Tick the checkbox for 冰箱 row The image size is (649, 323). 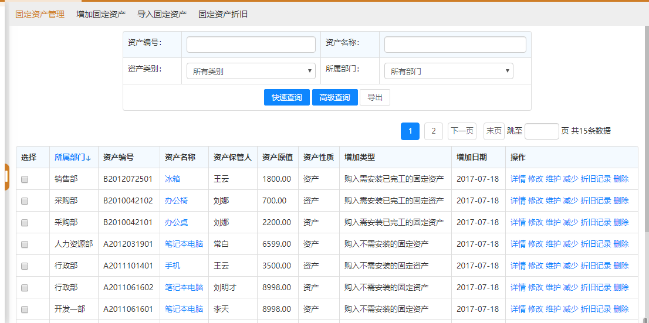pos(25,179)
